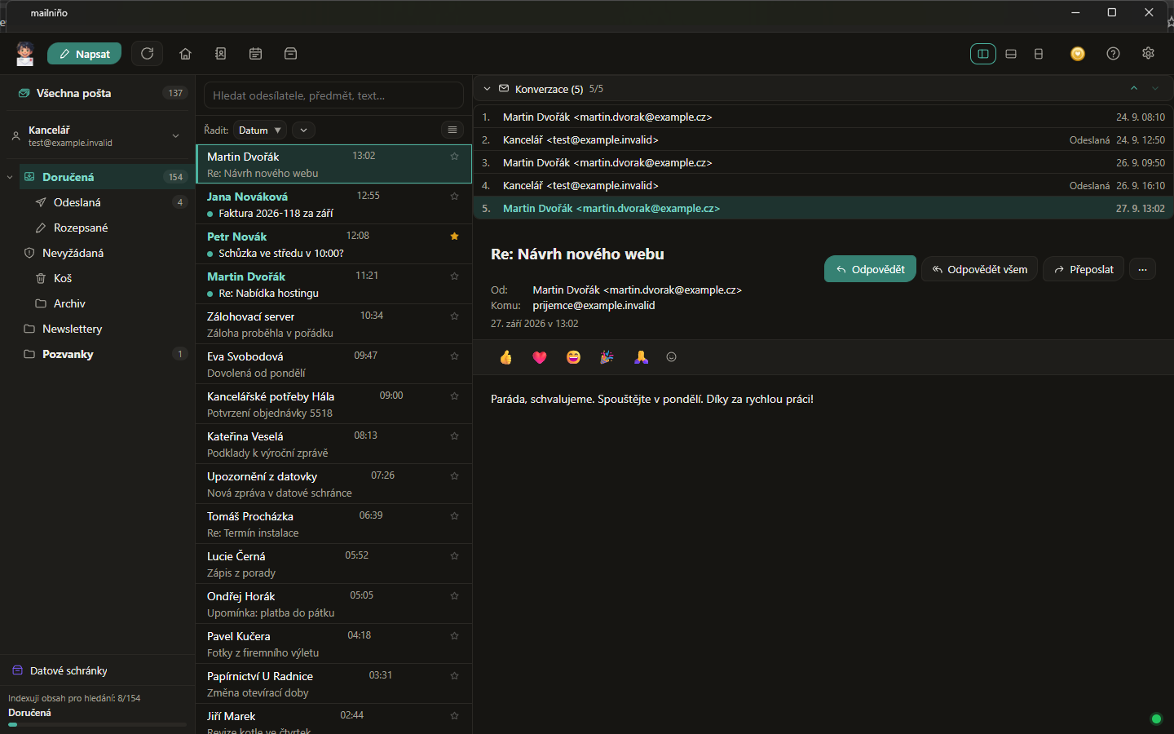Go to previous message arrow up
The image size is (1174, 734).
coord(1134,88)
